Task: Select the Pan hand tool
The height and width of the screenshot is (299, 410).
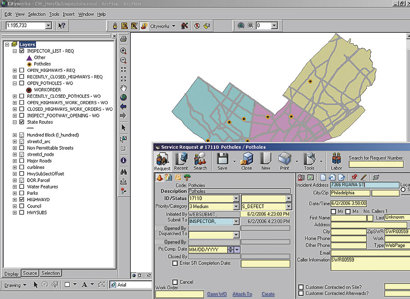Action: point(123,88)
